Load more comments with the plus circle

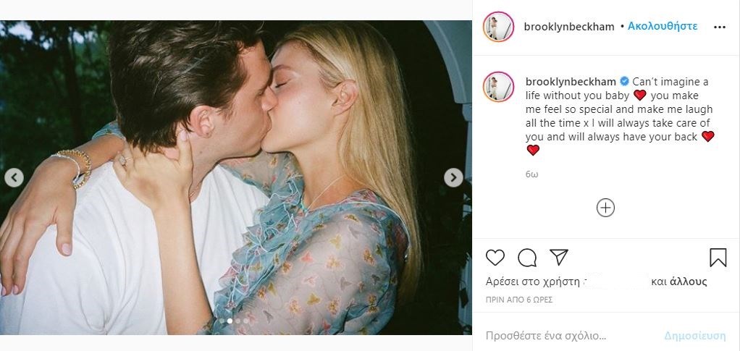(x=605, y=208)
